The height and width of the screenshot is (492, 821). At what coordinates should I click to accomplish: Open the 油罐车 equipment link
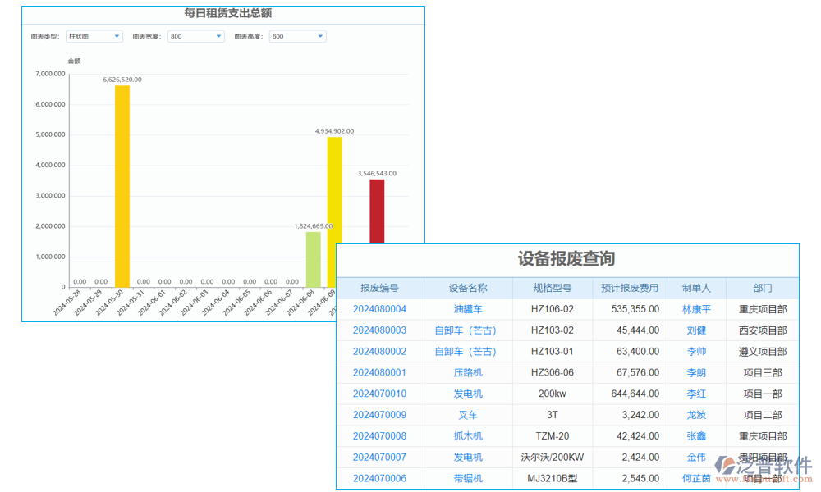point(468,309)
